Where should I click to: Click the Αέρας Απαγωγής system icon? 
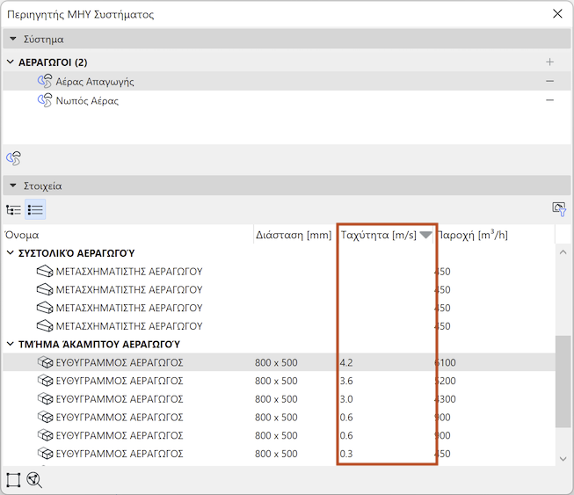click(45, 82)
